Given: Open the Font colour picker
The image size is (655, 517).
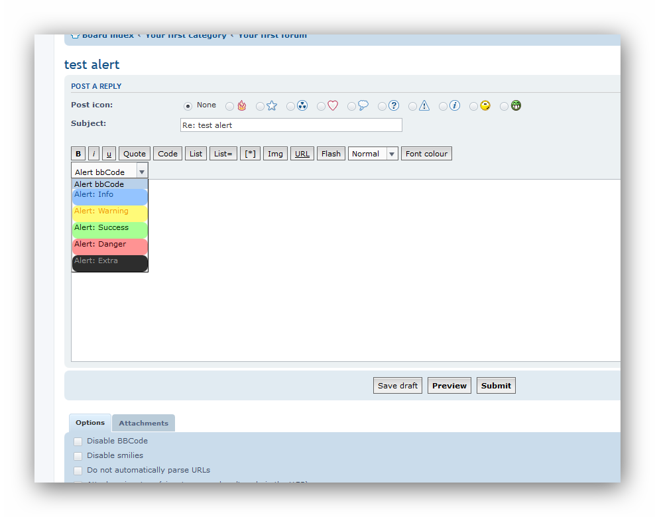Looking at the screenshot, I should pos(426,154).
